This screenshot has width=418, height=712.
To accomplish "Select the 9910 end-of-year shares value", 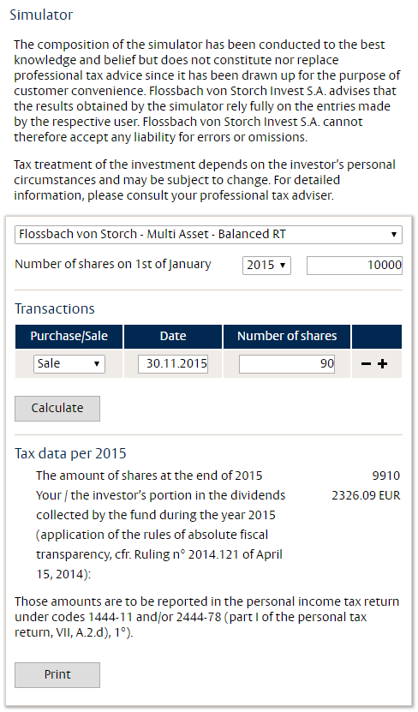I will pyautogui.click(x=385, y=476).
